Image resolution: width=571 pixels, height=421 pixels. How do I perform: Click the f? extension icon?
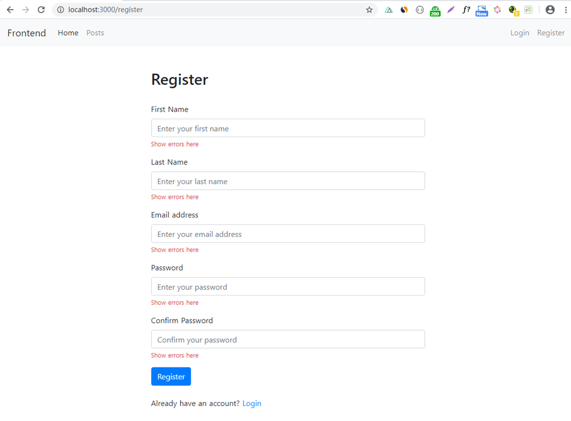(466, 10)
